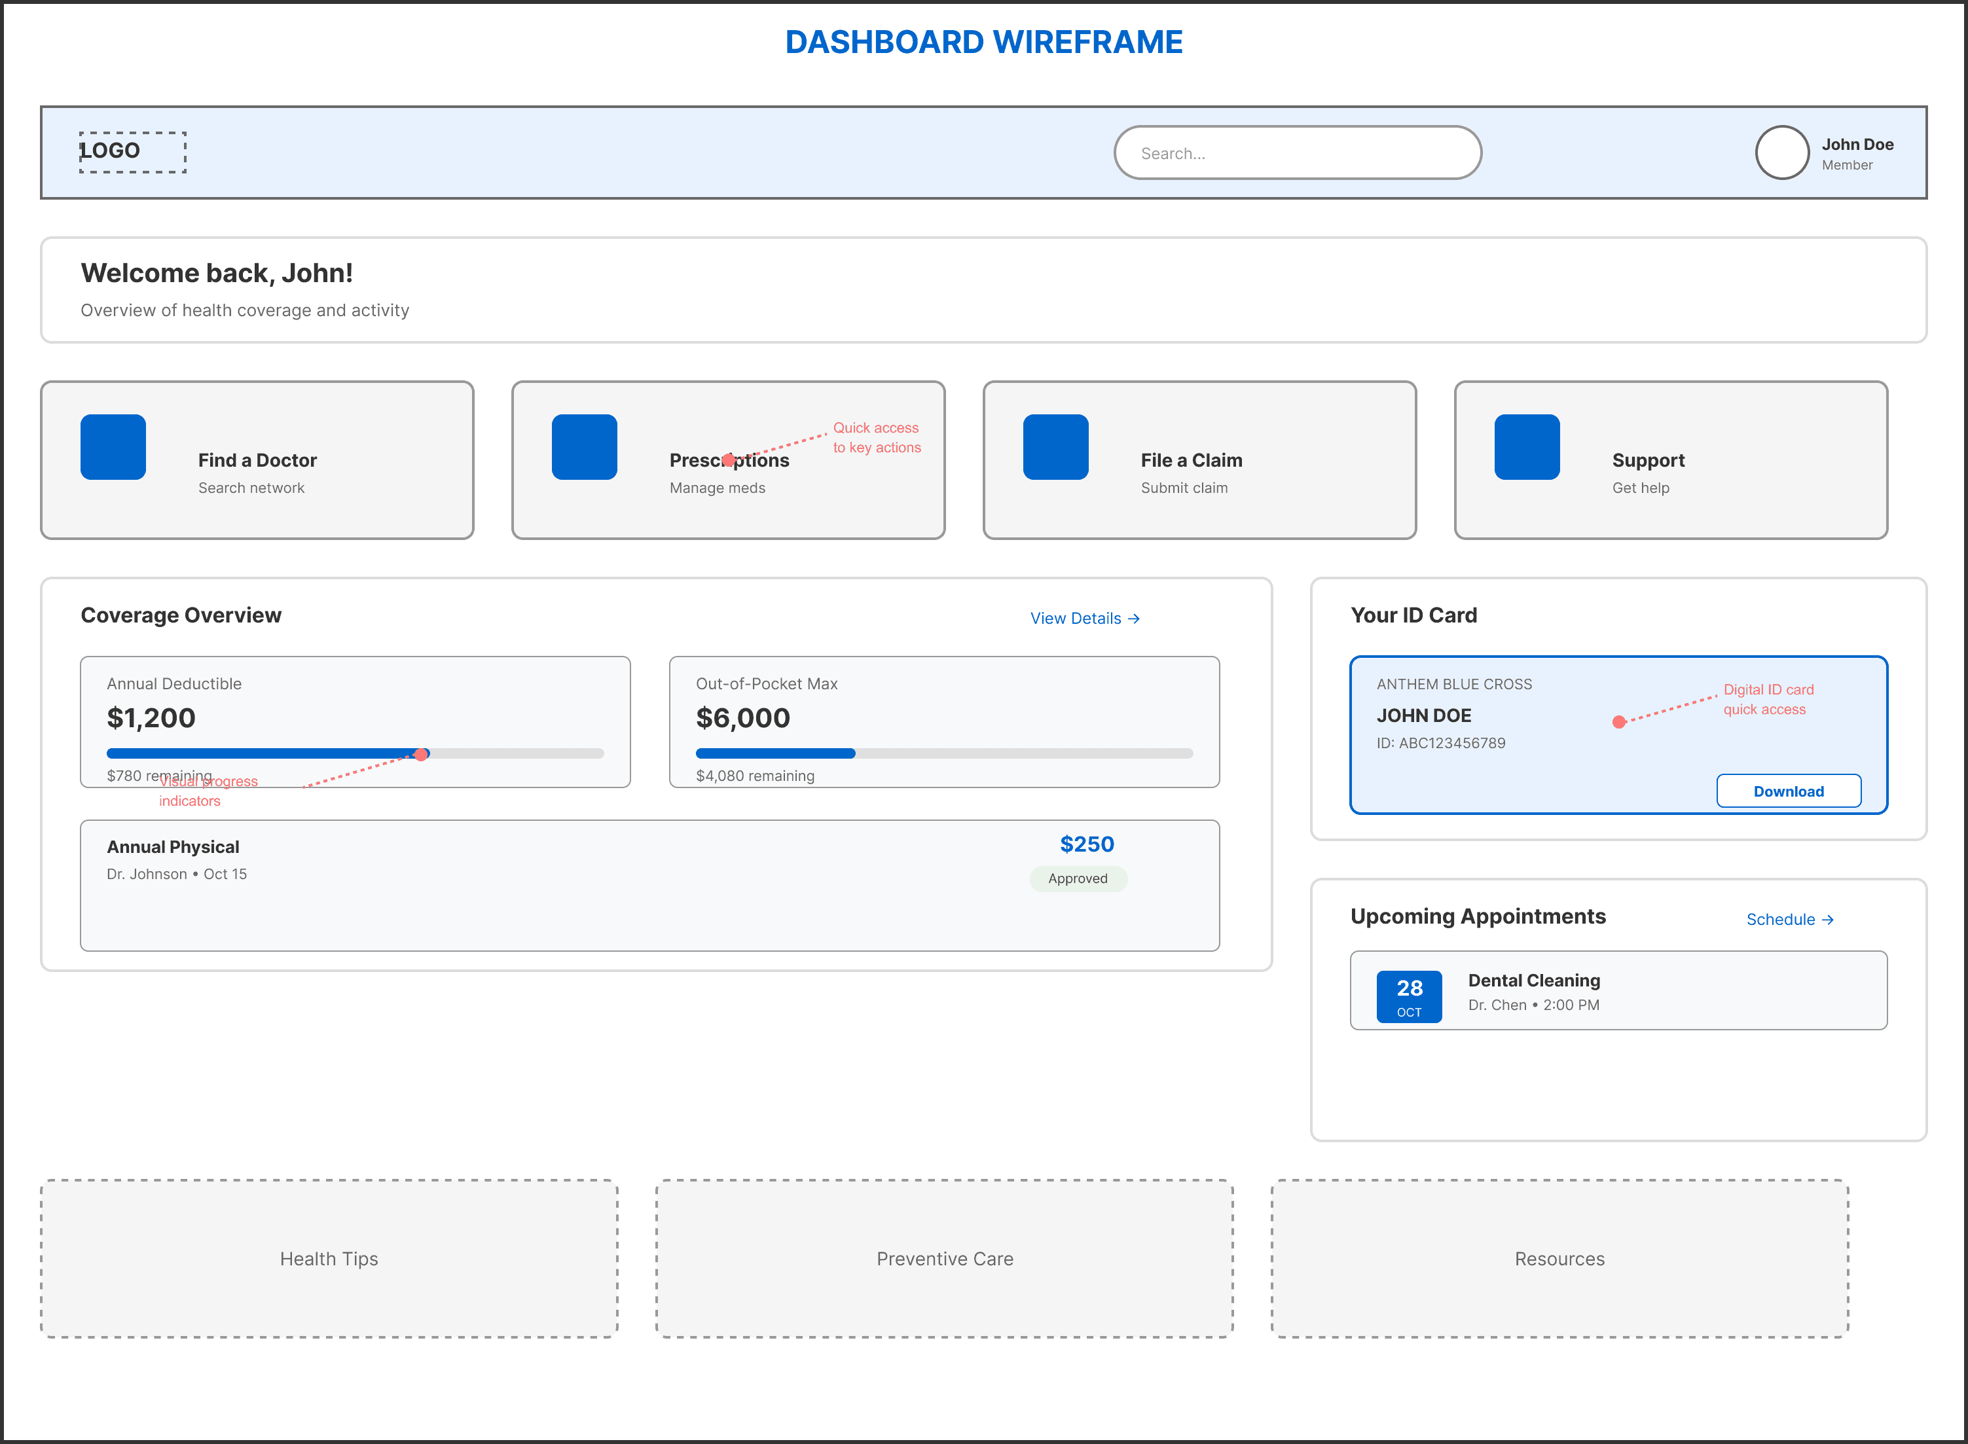Viewport: 1968px width, 1444px height.
Task: Click John Doe's profile avatar circle
Action: point(1781,153)
